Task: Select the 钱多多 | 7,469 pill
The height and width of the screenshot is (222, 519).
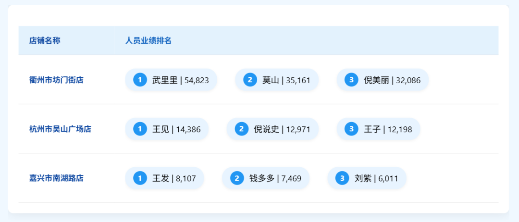Action: [x=266, y=178]
